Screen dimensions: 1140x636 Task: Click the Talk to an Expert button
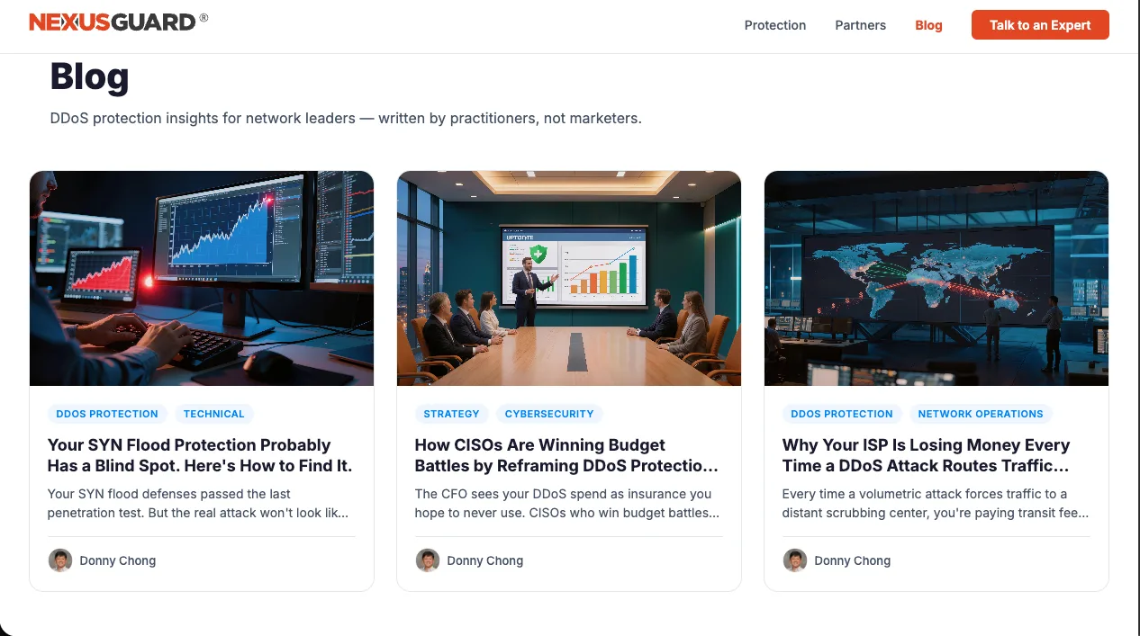1040,25
